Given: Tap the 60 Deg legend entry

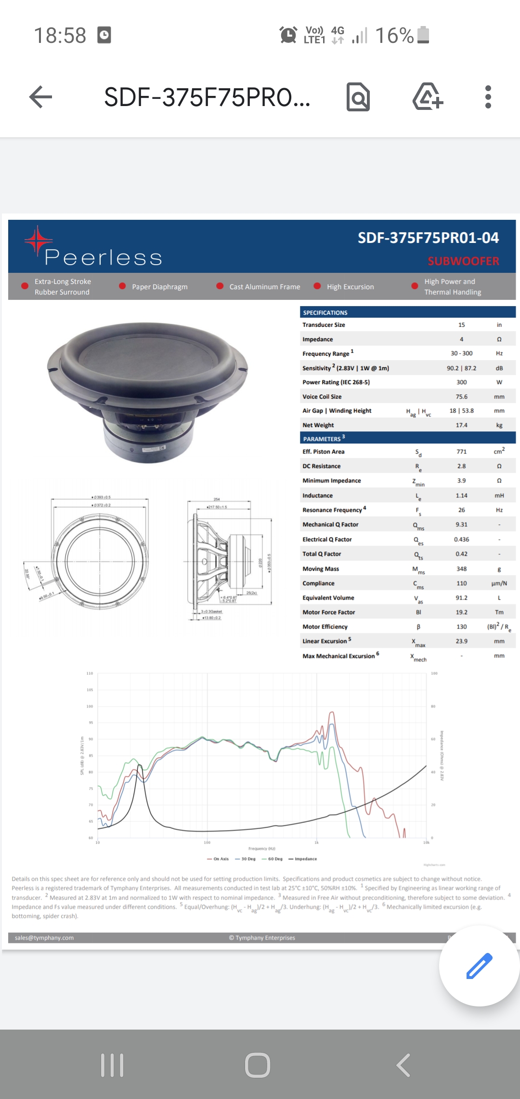Looking at the screenshot, I should tap(272, 859).
